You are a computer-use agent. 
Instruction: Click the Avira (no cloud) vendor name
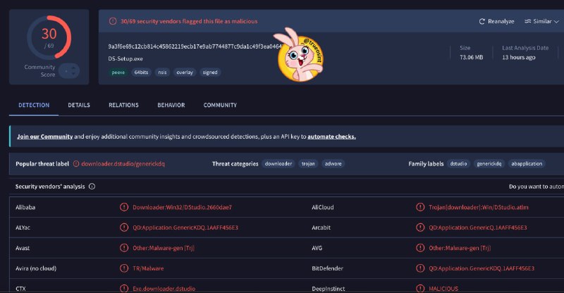(36, 268)
